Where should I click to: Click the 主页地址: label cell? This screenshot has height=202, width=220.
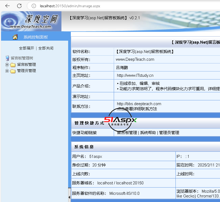(93, 75)
